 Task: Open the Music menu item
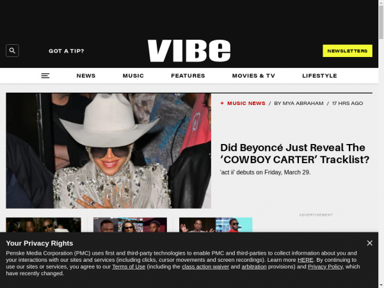(133, 76)
